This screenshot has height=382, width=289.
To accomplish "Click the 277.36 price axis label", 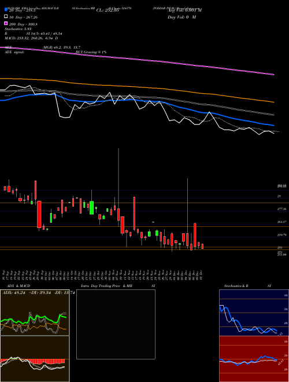I will pos(281,209).
